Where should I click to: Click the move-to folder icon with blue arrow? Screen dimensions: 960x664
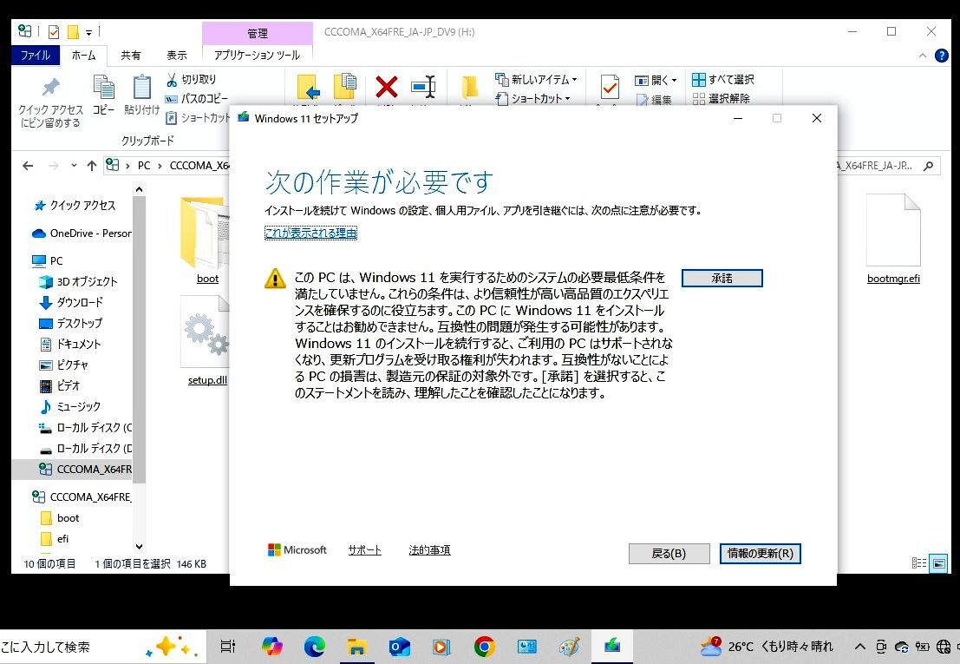point(308,87)
